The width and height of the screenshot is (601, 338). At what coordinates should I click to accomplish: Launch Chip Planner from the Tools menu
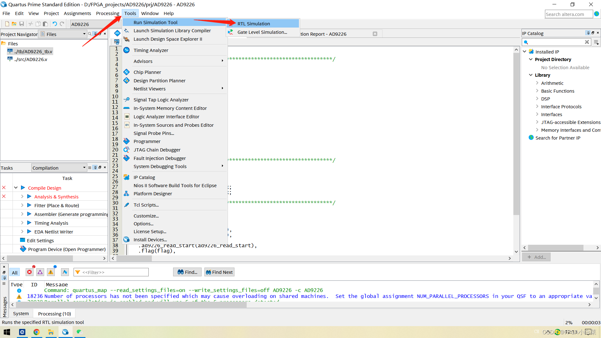click(x=147, y=72)
